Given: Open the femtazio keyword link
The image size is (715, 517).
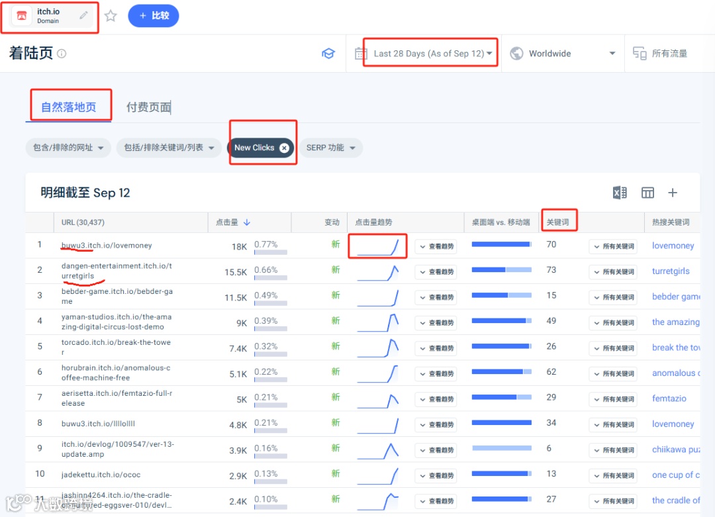Looking at the screenshot, I should tap(669, 399).
